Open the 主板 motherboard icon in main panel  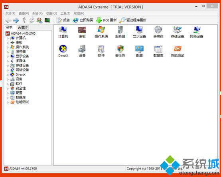pyautogui.click(x=82, y=32)
